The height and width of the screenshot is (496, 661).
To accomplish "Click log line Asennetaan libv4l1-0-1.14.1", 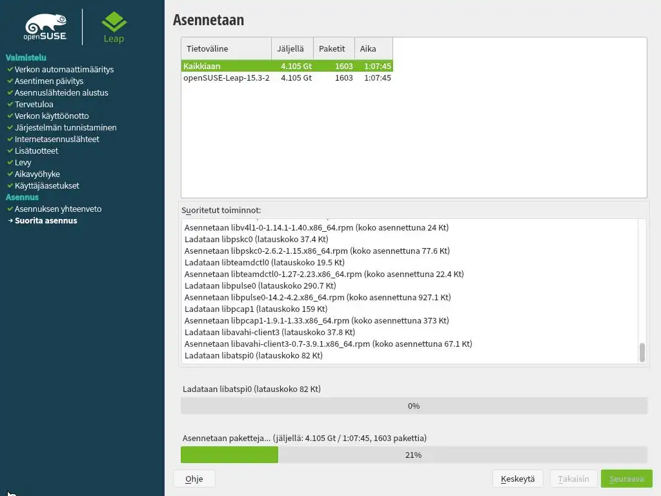I will coord(316,227).
